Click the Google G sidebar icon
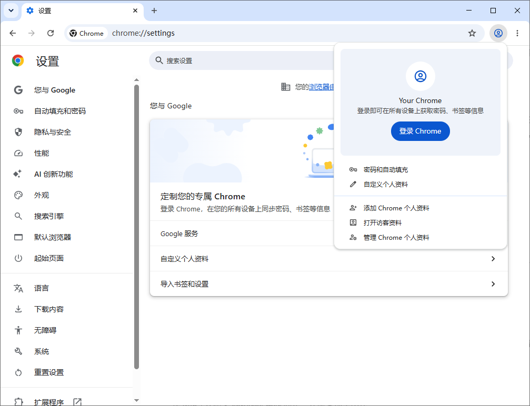The height and width of the screenshot is (406, 530). 18,90
